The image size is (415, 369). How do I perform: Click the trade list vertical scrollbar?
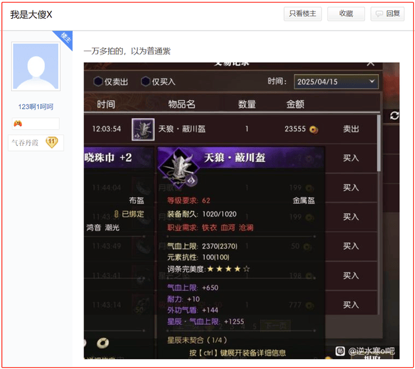point(379,143)
